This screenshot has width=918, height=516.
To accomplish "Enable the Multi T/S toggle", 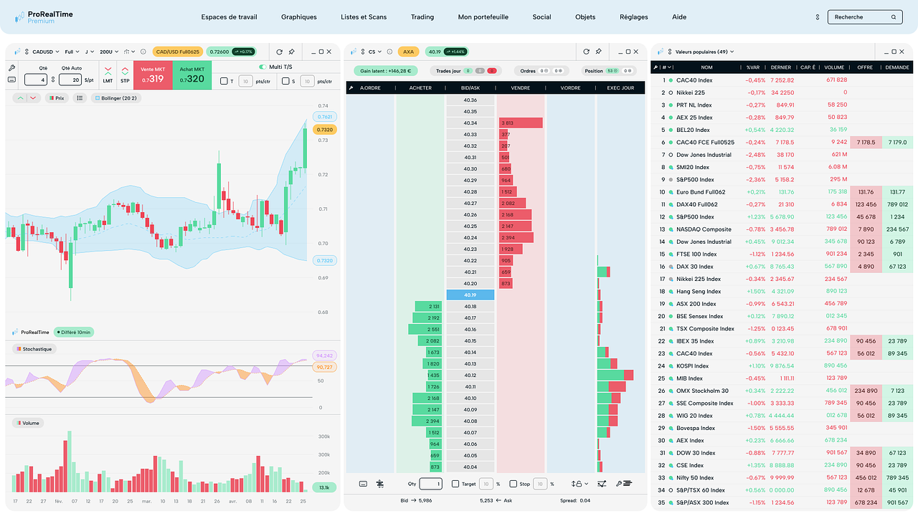I will coord(263,67).
